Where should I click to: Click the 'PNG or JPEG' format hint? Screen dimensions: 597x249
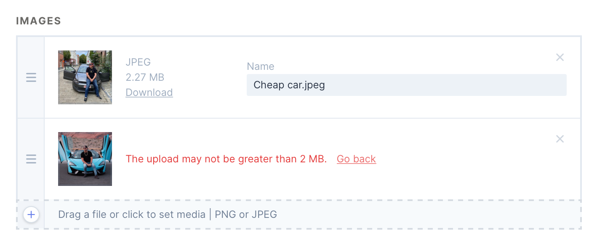246,215
